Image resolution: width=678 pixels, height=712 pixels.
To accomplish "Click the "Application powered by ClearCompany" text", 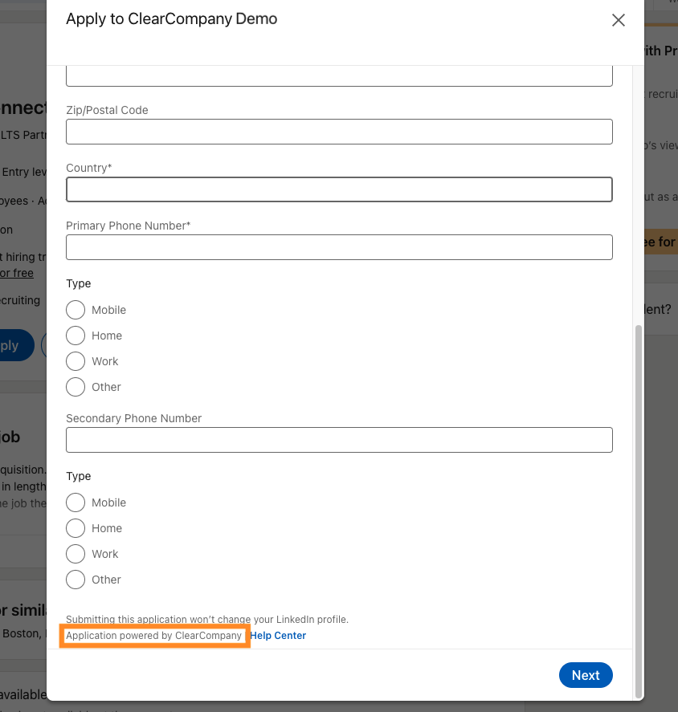I will (x=153, y=636).
